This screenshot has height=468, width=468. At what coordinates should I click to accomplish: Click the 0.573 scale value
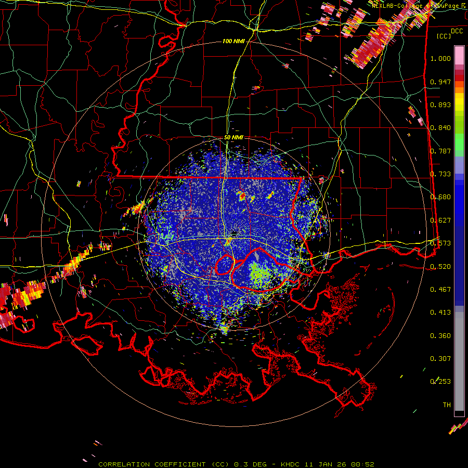(440, 243)
